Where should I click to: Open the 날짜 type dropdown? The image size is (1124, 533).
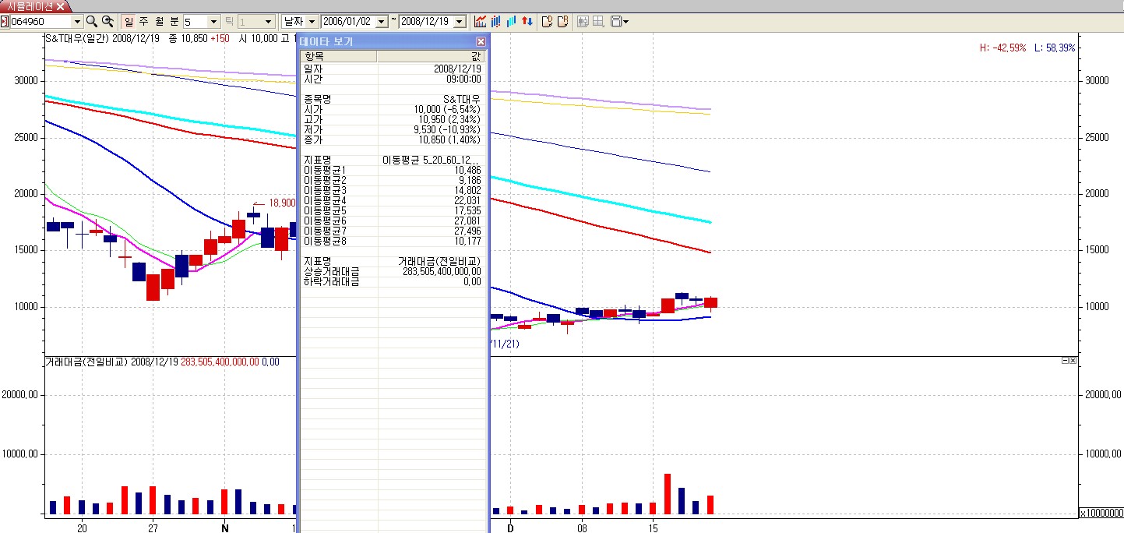click(312, 22)
